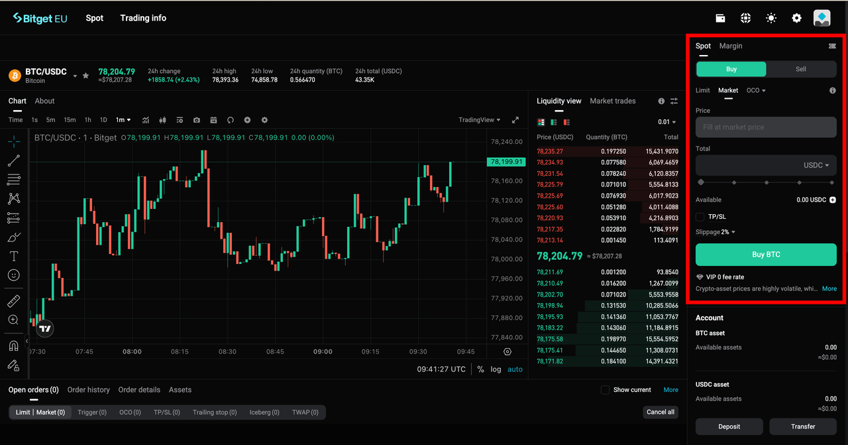Open the OCO order type dropdown
The height and width of the screenshot is (445, 848).
756,90
